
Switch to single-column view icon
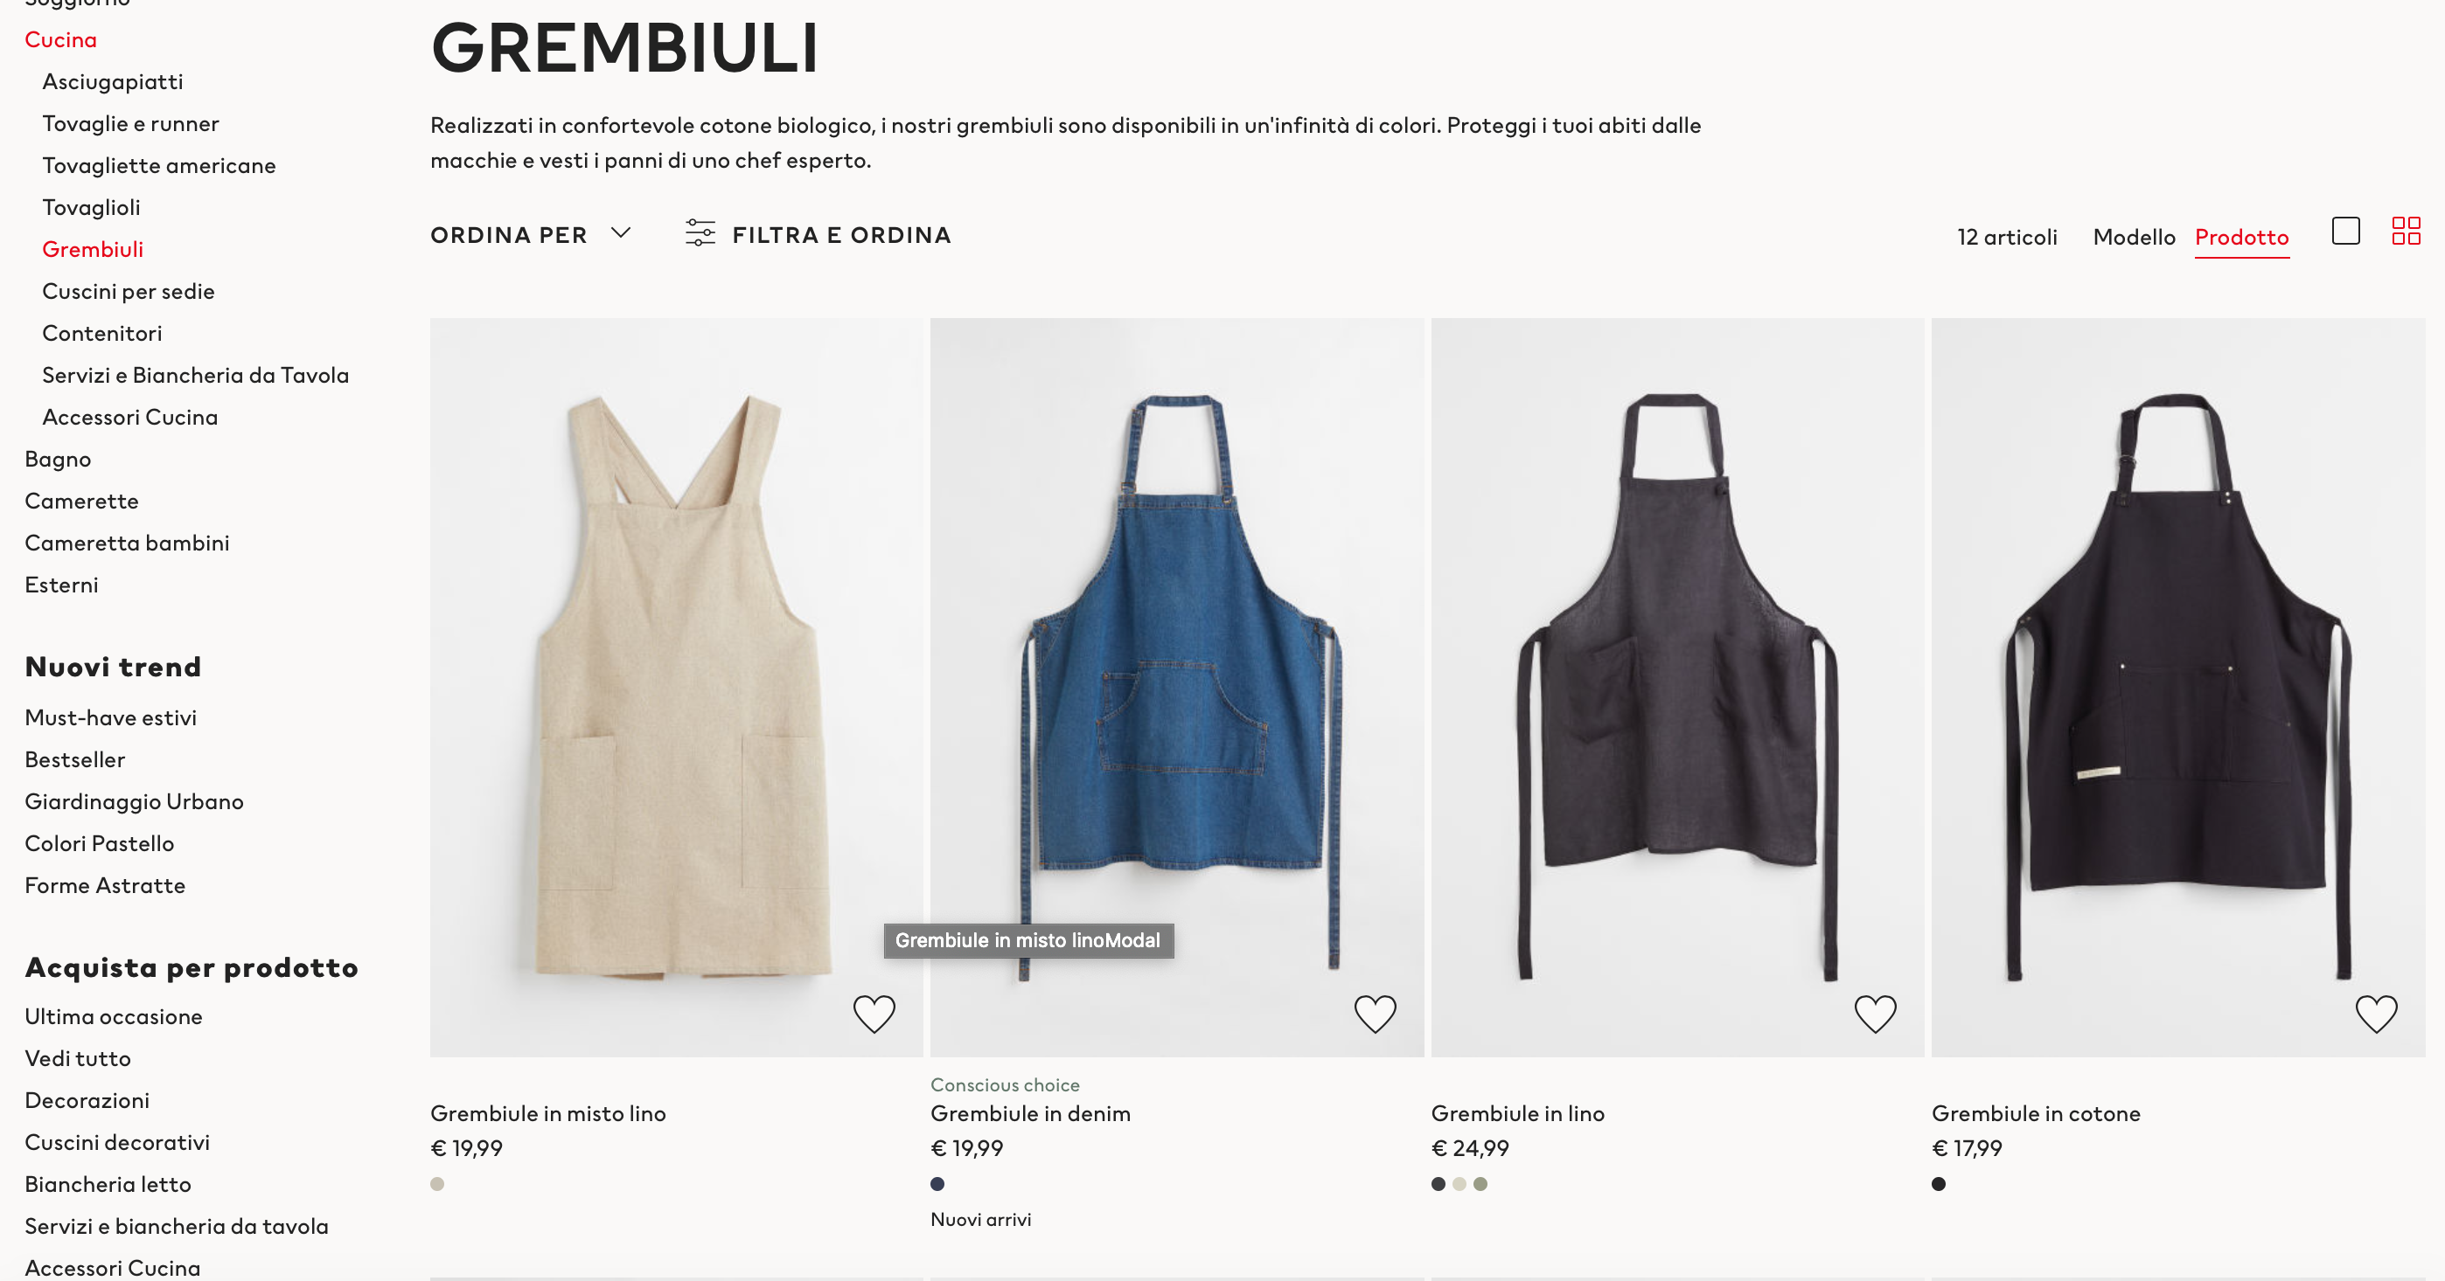(2345, 231)
